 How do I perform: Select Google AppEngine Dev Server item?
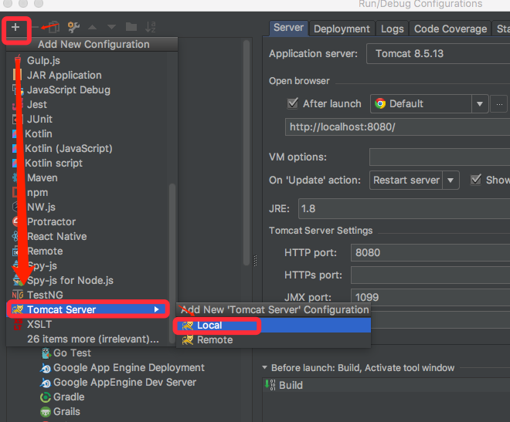tap(118, 382)
